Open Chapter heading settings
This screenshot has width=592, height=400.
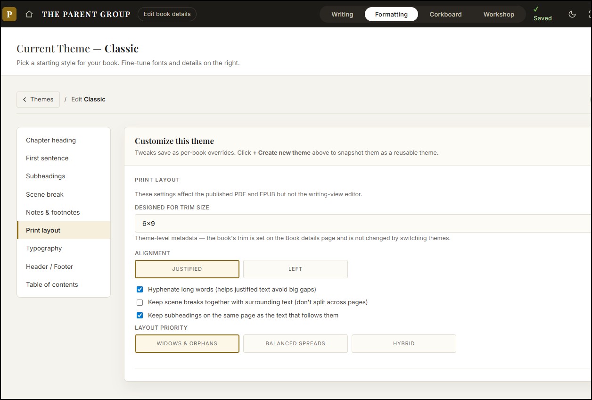(x=64, y=140)
